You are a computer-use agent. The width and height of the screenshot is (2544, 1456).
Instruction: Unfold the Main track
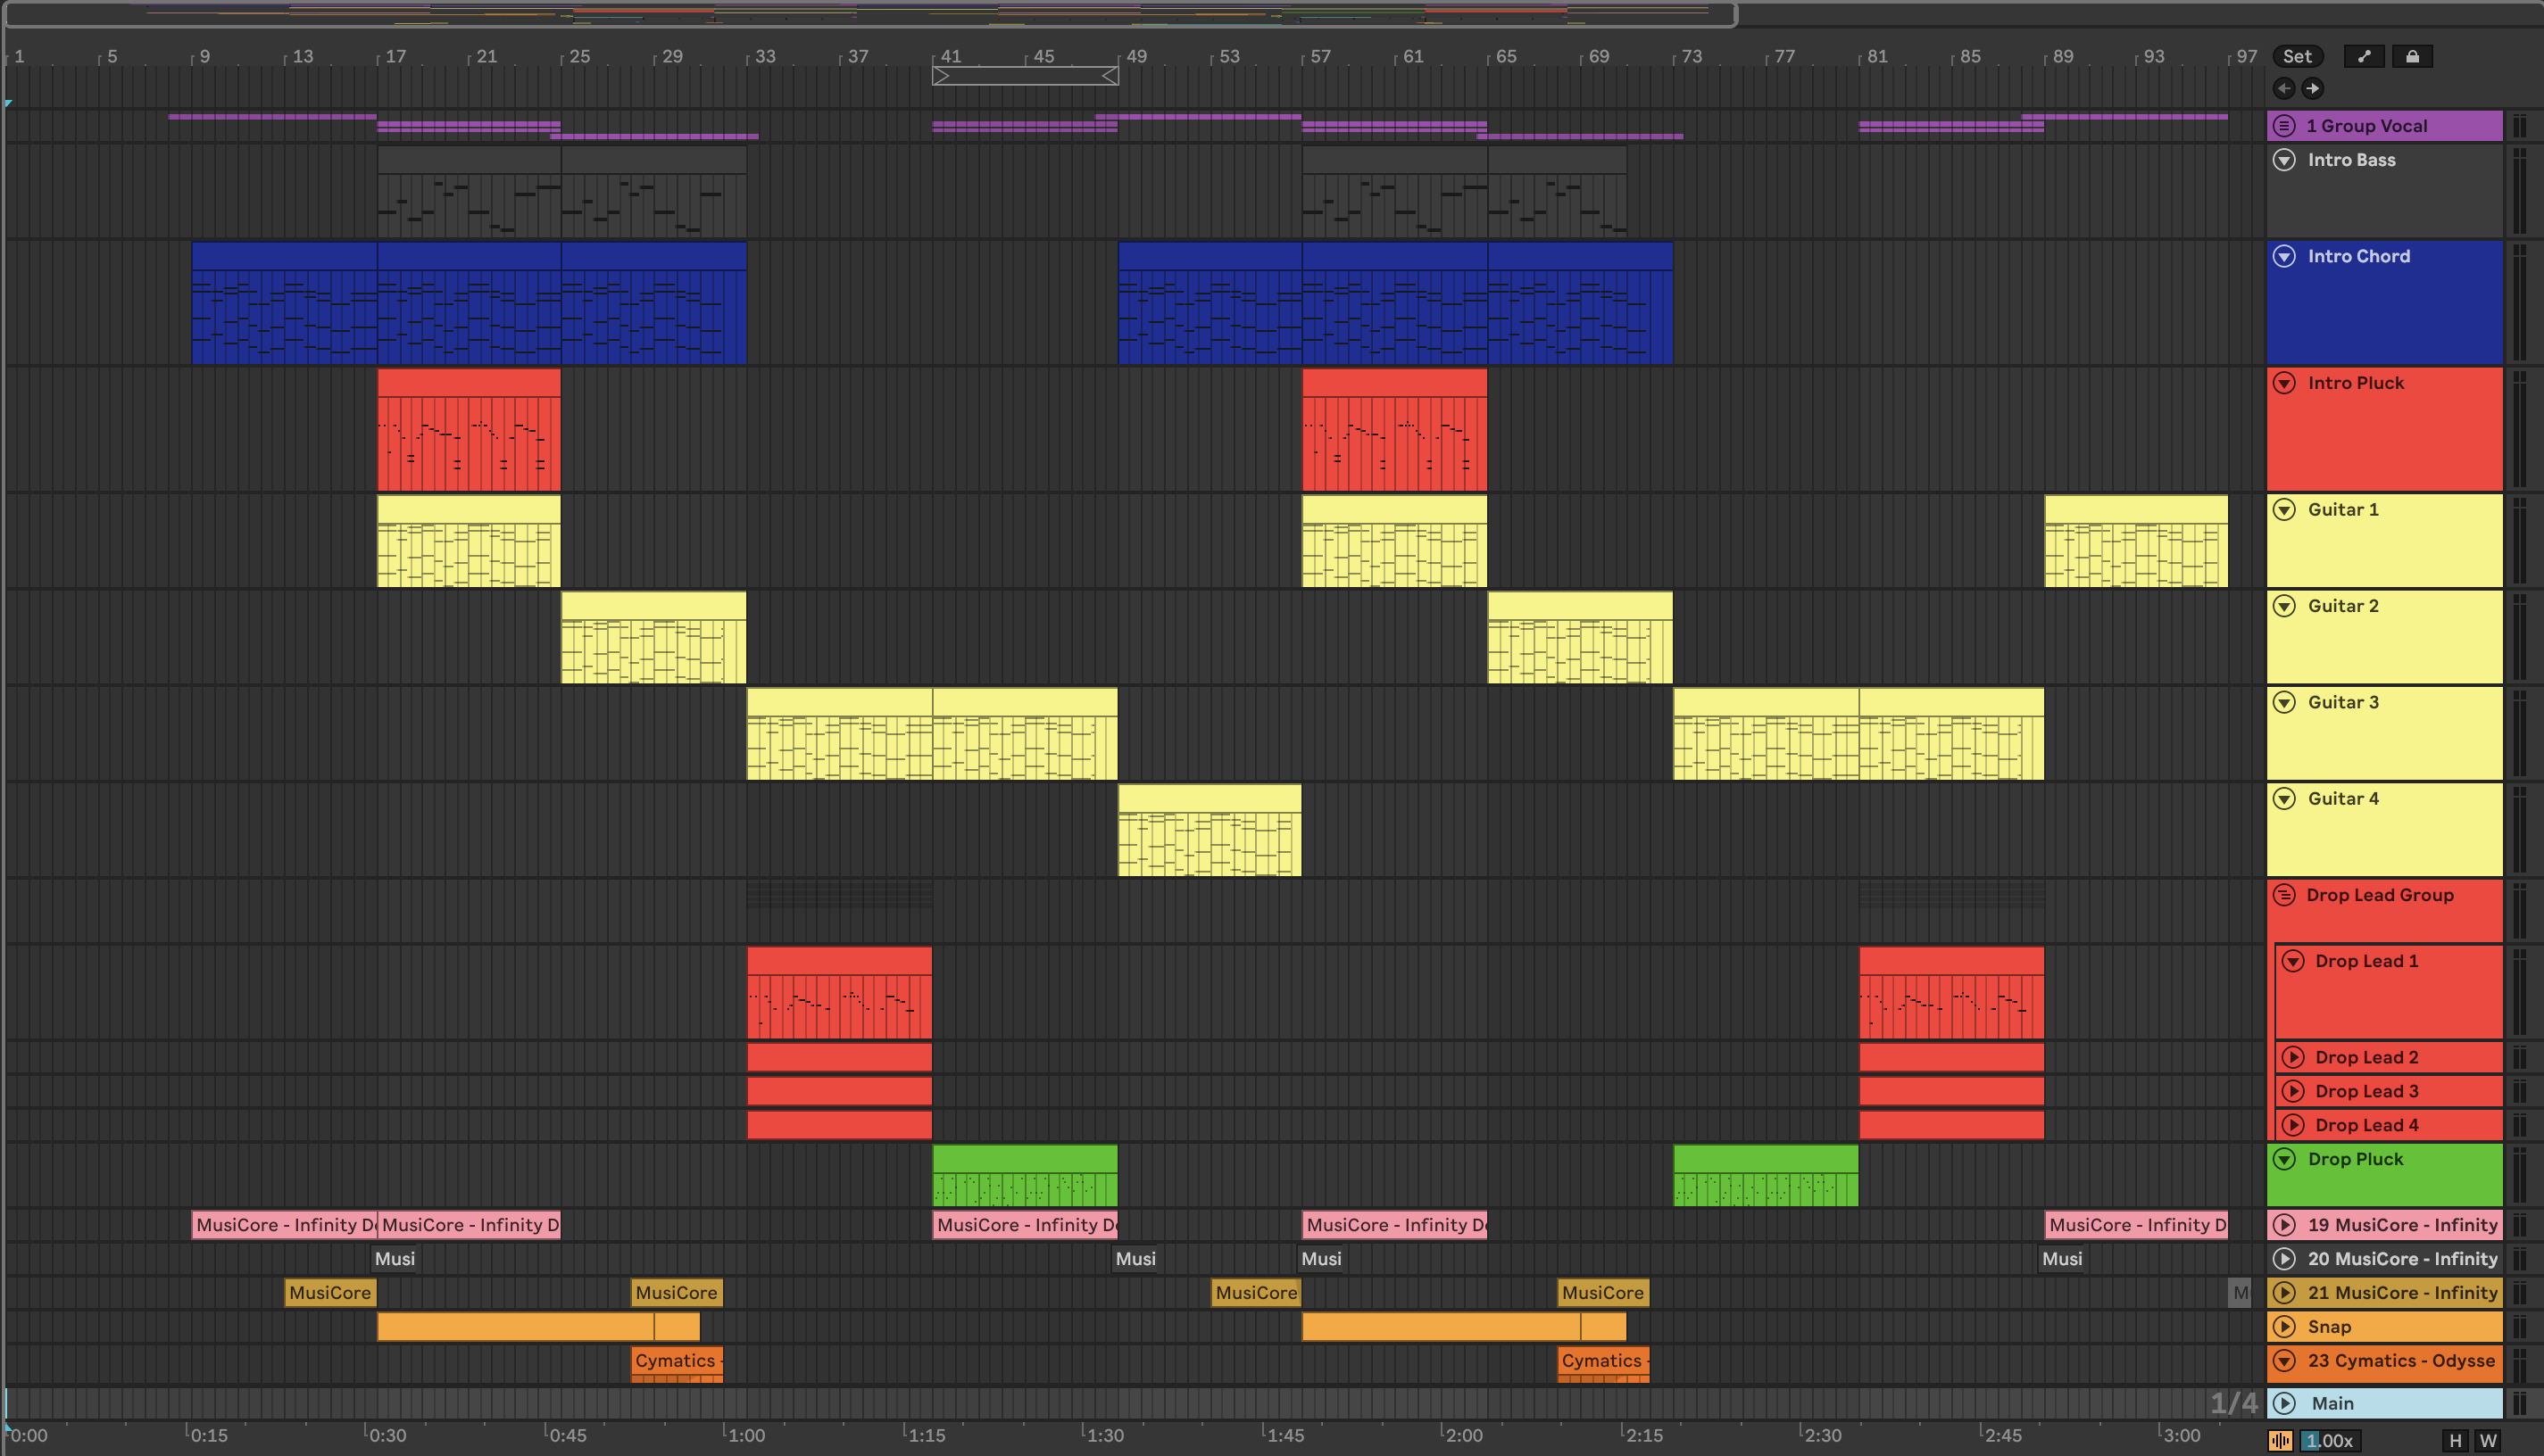[2284, 1403]
